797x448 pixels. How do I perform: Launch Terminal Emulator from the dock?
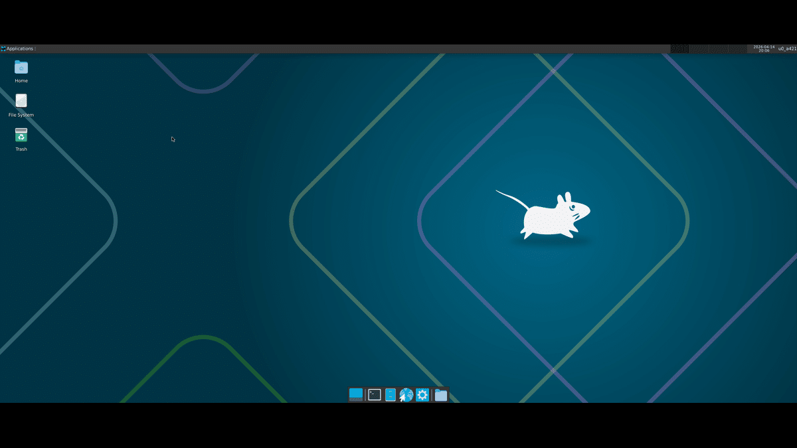(375, 395)
